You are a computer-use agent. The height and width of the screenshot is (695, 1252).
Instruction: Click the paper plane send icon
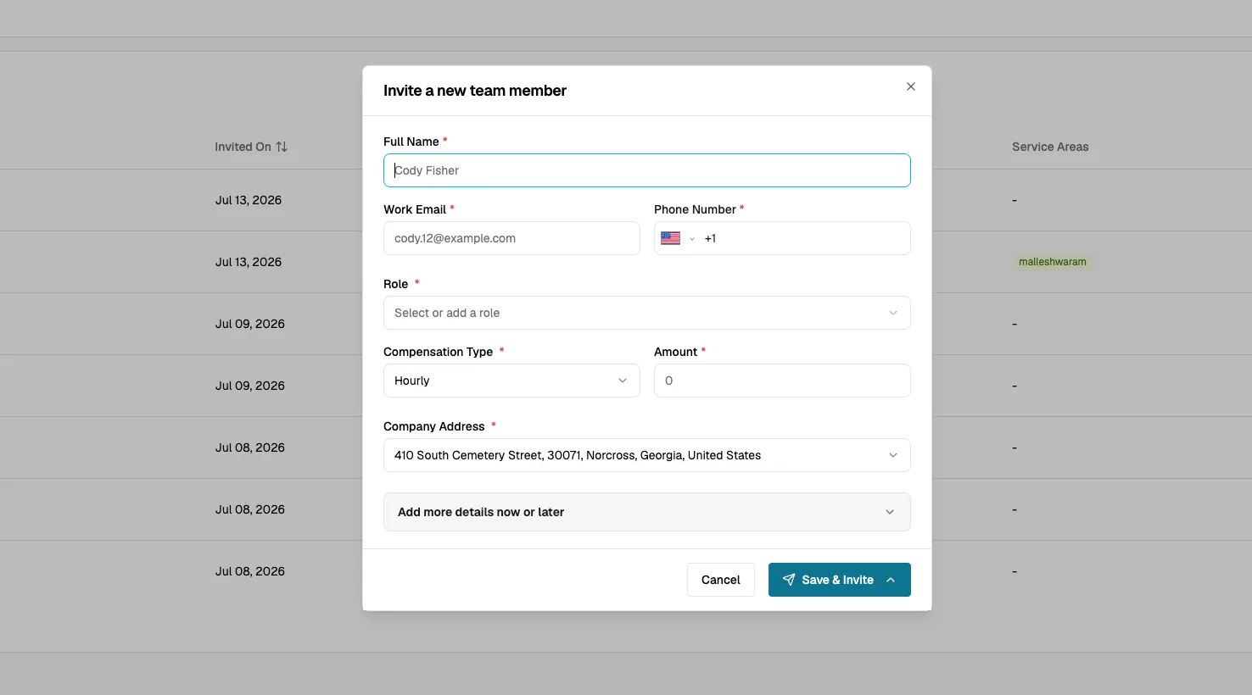coord(789,580)
